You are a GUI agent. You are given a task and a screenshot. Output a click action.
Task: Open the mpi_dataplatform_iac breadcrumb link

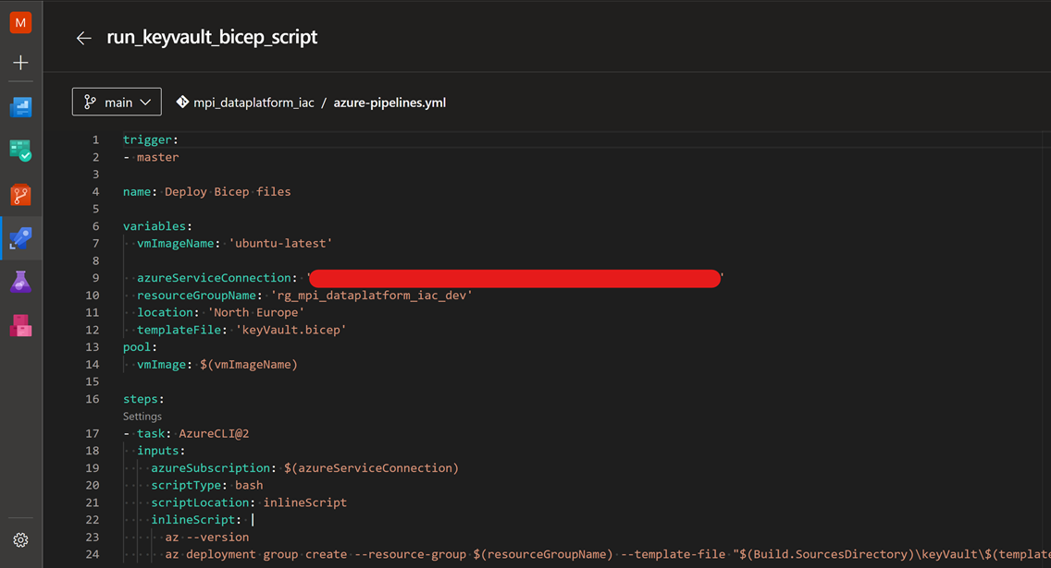tap(252, 103)
